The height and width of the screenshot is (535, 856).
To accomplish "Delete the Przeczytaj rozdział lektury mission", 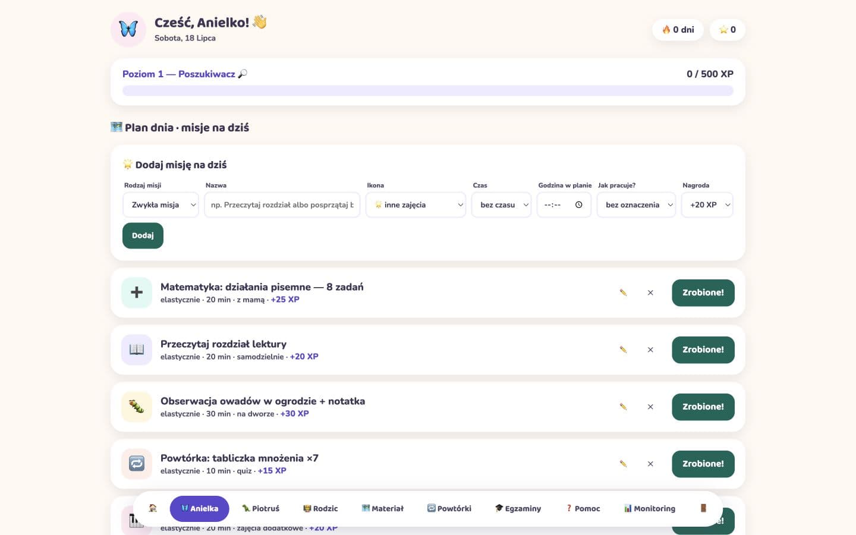I will [650, 350].
